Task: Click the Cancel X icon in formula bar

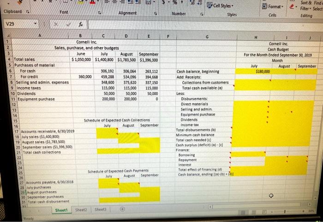Action: tap(56, 24)
